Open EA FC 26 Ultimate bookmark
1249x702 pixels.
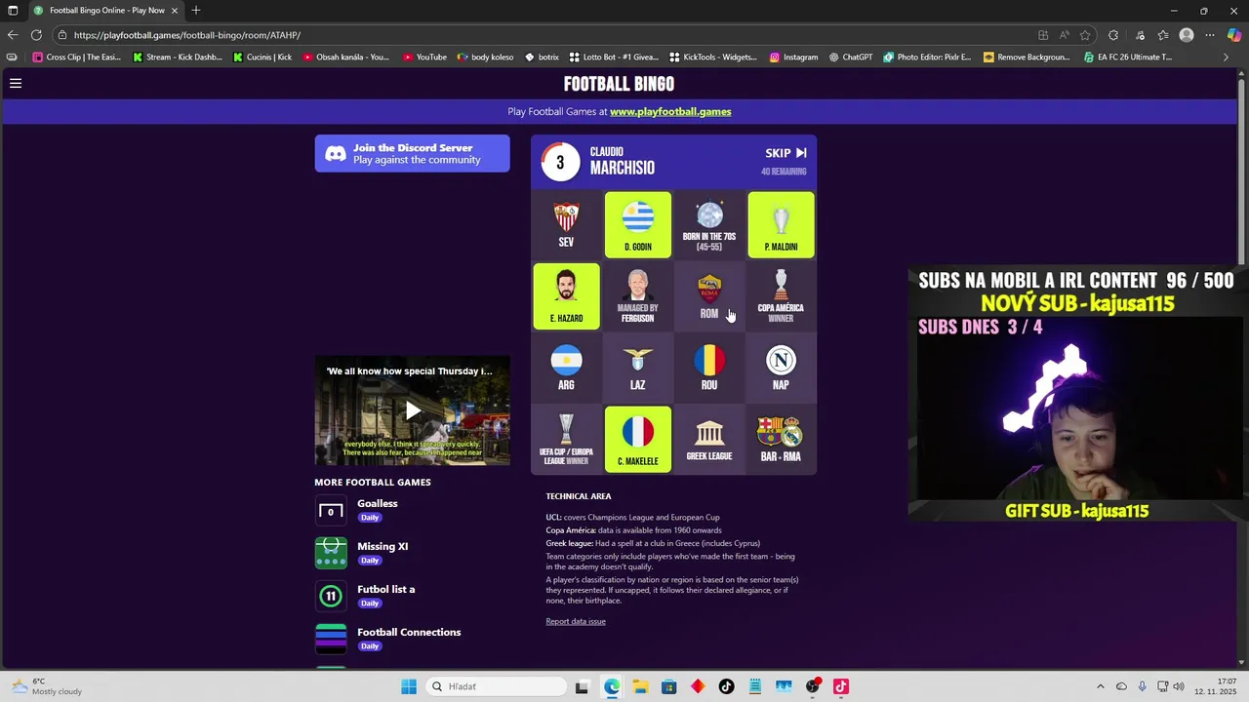tap(1128, 57)
